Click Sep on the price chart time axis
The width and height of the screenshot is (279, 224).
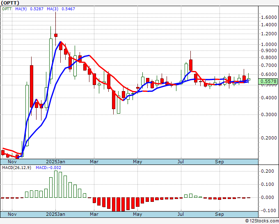(220, 162)
